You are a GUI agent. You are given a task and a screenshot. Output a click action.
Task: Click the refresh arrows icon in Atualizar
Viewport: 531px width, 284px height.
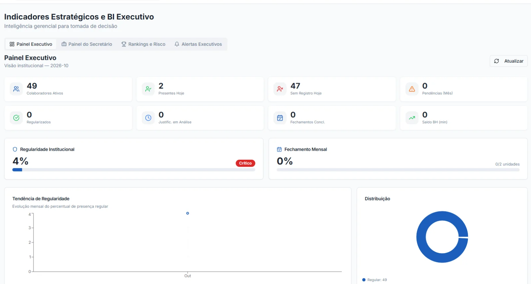pyautogui.click(x=496, y=61)
